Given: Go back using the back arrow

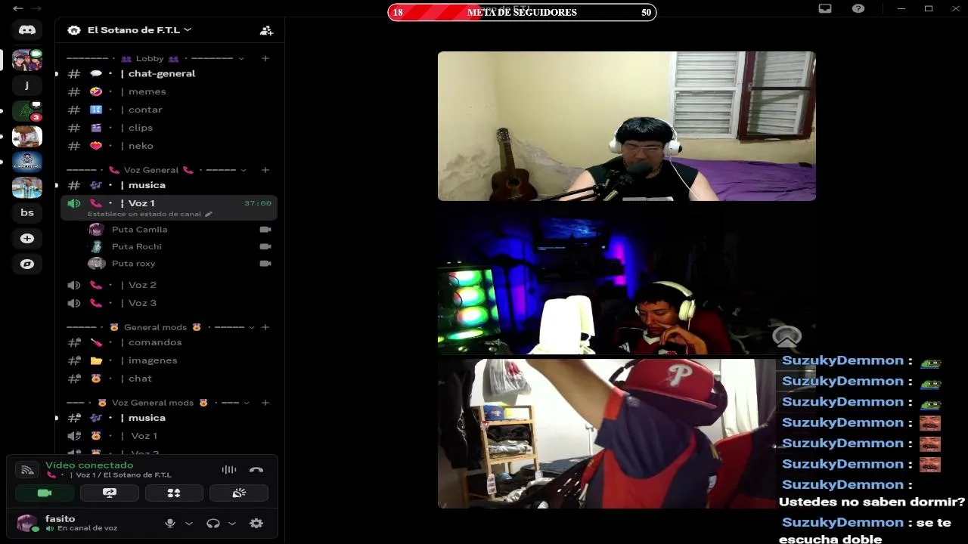Looking at the screenshot, I should [x=18, y=8].
